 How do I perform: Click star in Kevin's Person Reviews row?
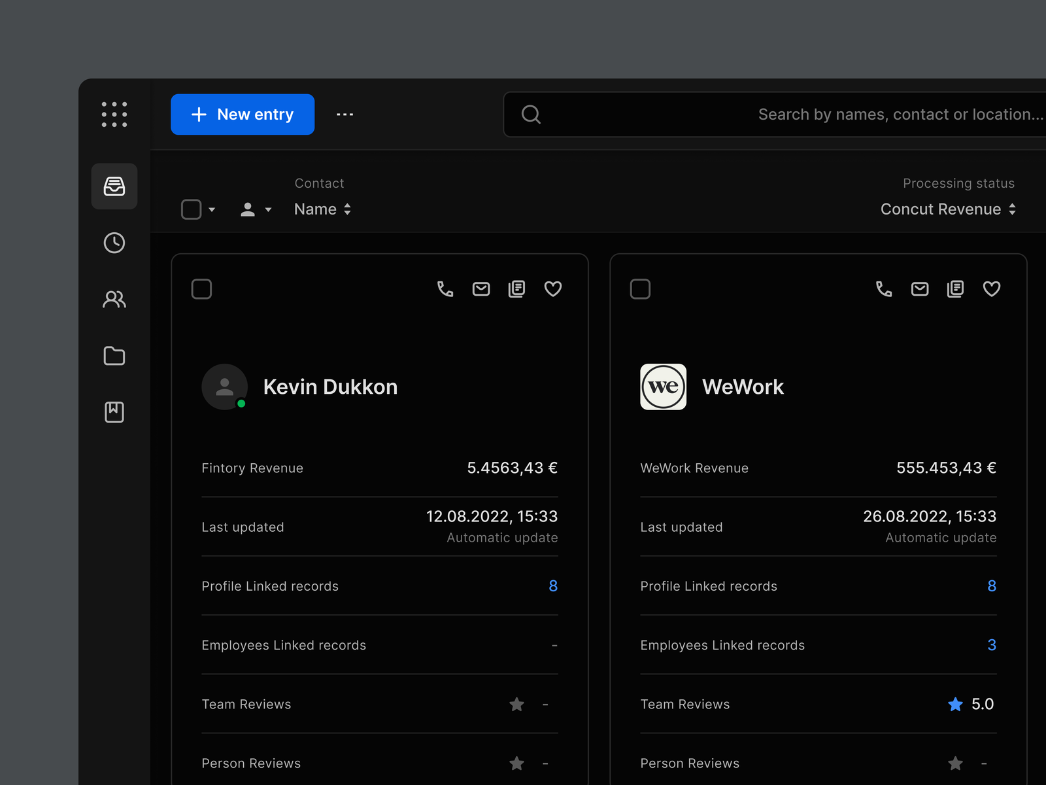coord(516,763)
